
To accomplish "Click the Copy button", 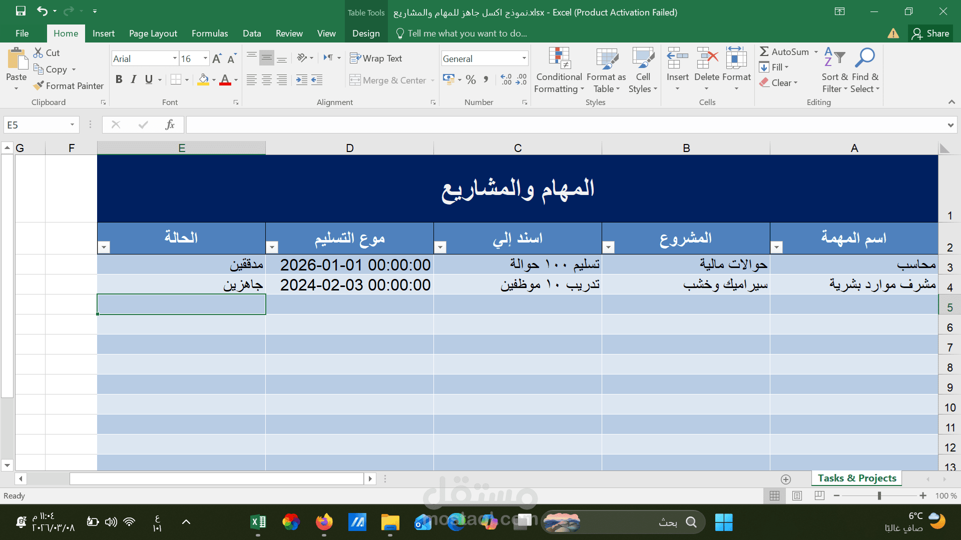I will tap(51, 69).
